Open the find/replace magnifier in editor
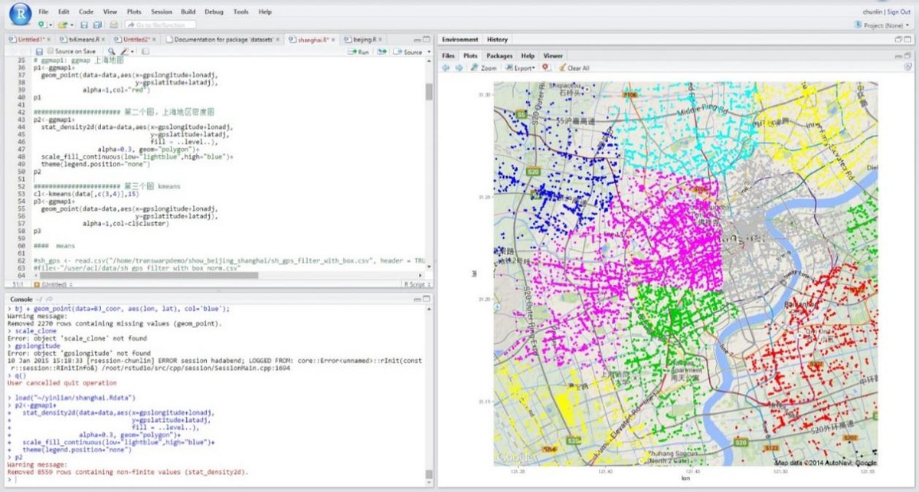 pyautogui.click(x=111, y=51)
